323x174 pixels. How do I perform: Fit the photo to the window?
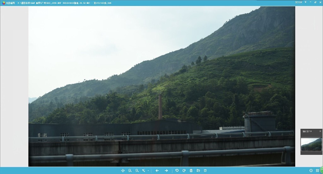tap(123, 171)
